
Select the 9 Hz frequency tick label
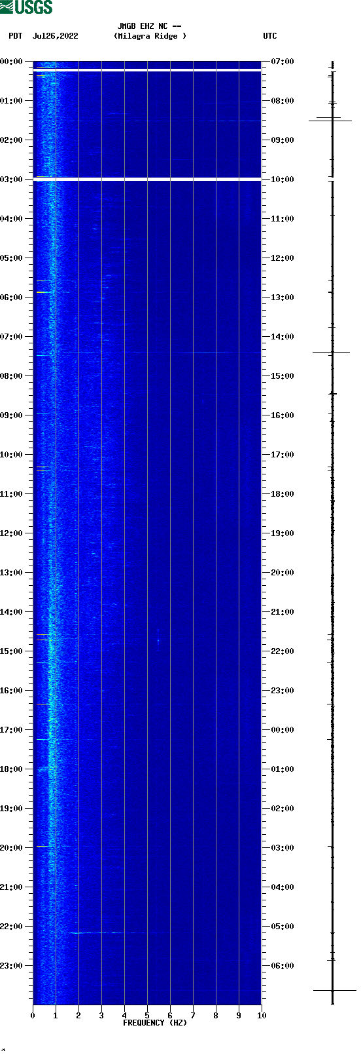(x=239, y=1016)
